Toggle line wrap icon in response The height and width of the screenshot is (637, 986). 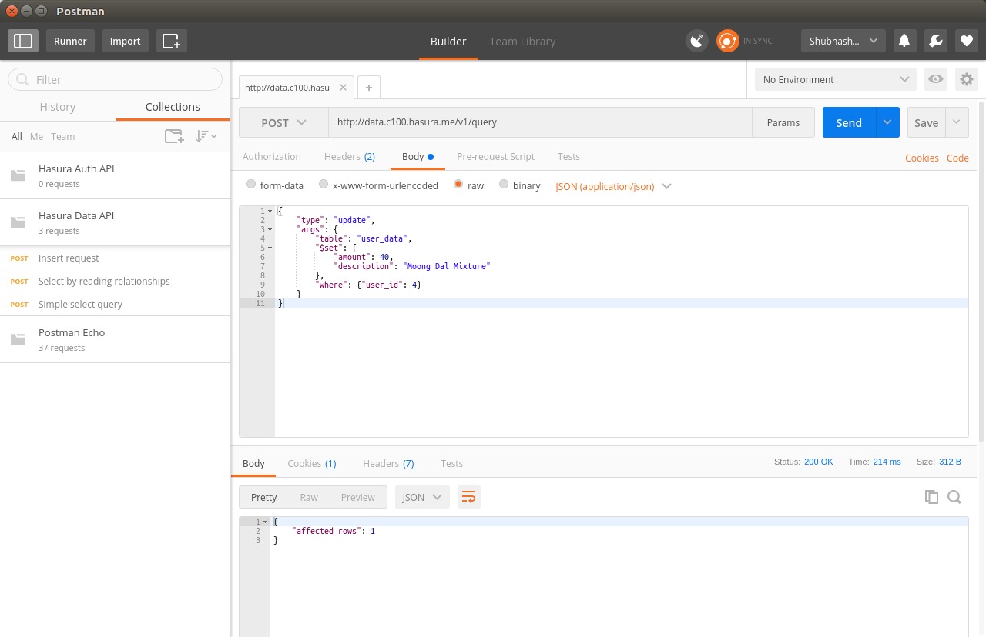tap(468, 497)
